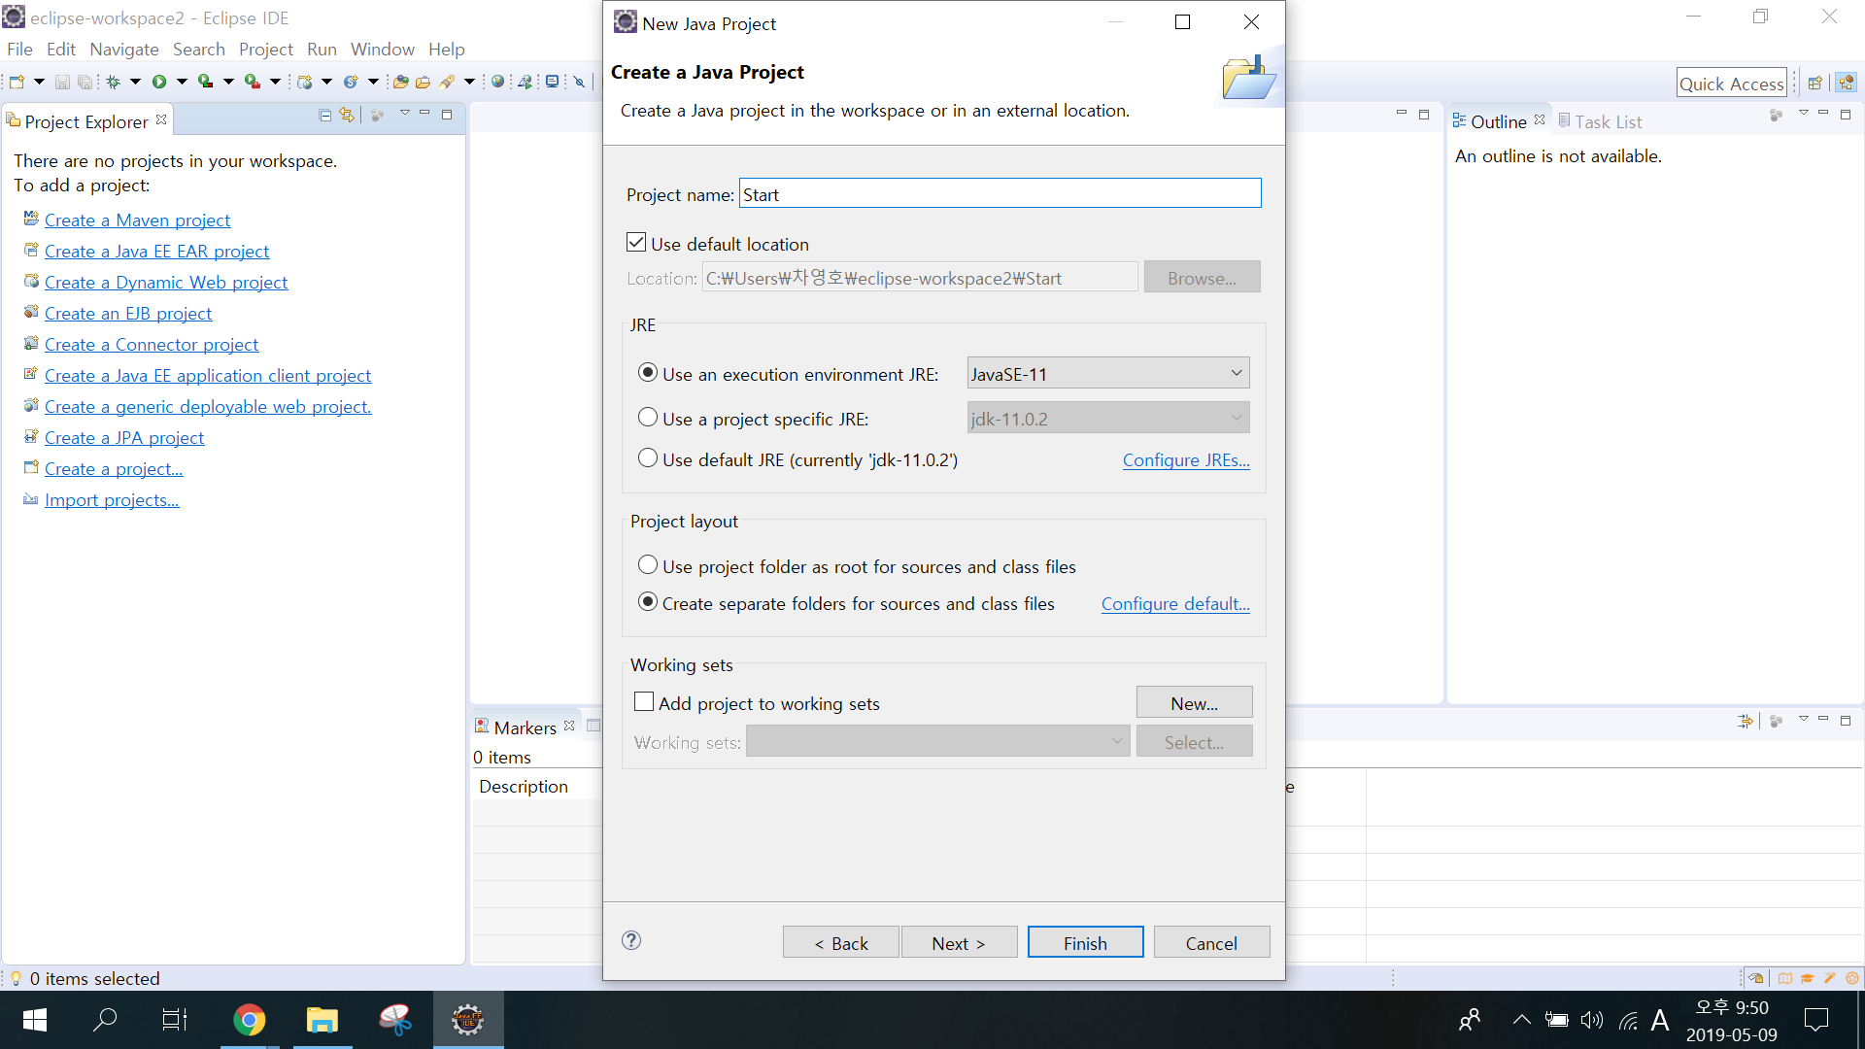1865x1049 pixels.
Task: Open the Run button dropdown arrow
Action: [x=182, y=83]
